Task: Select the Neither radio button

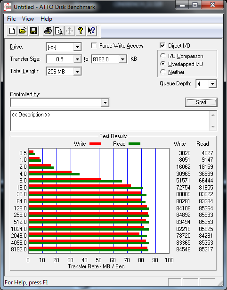Action: point(163,72)
